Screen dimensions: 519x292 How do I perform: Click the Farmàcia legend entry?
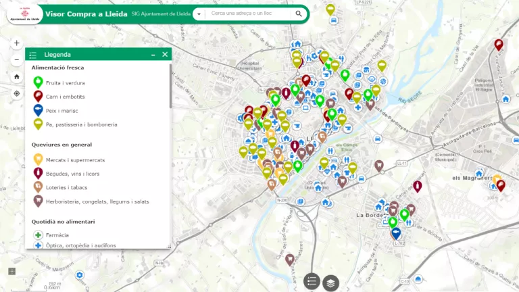pyautogui.click(x=57, y=235)
